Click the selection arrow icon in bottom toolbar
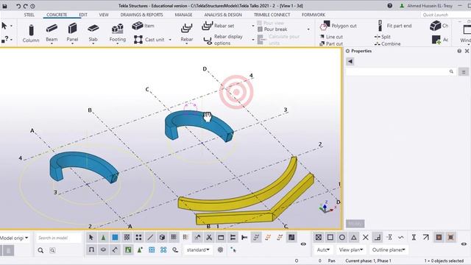 tap(91, 238)
